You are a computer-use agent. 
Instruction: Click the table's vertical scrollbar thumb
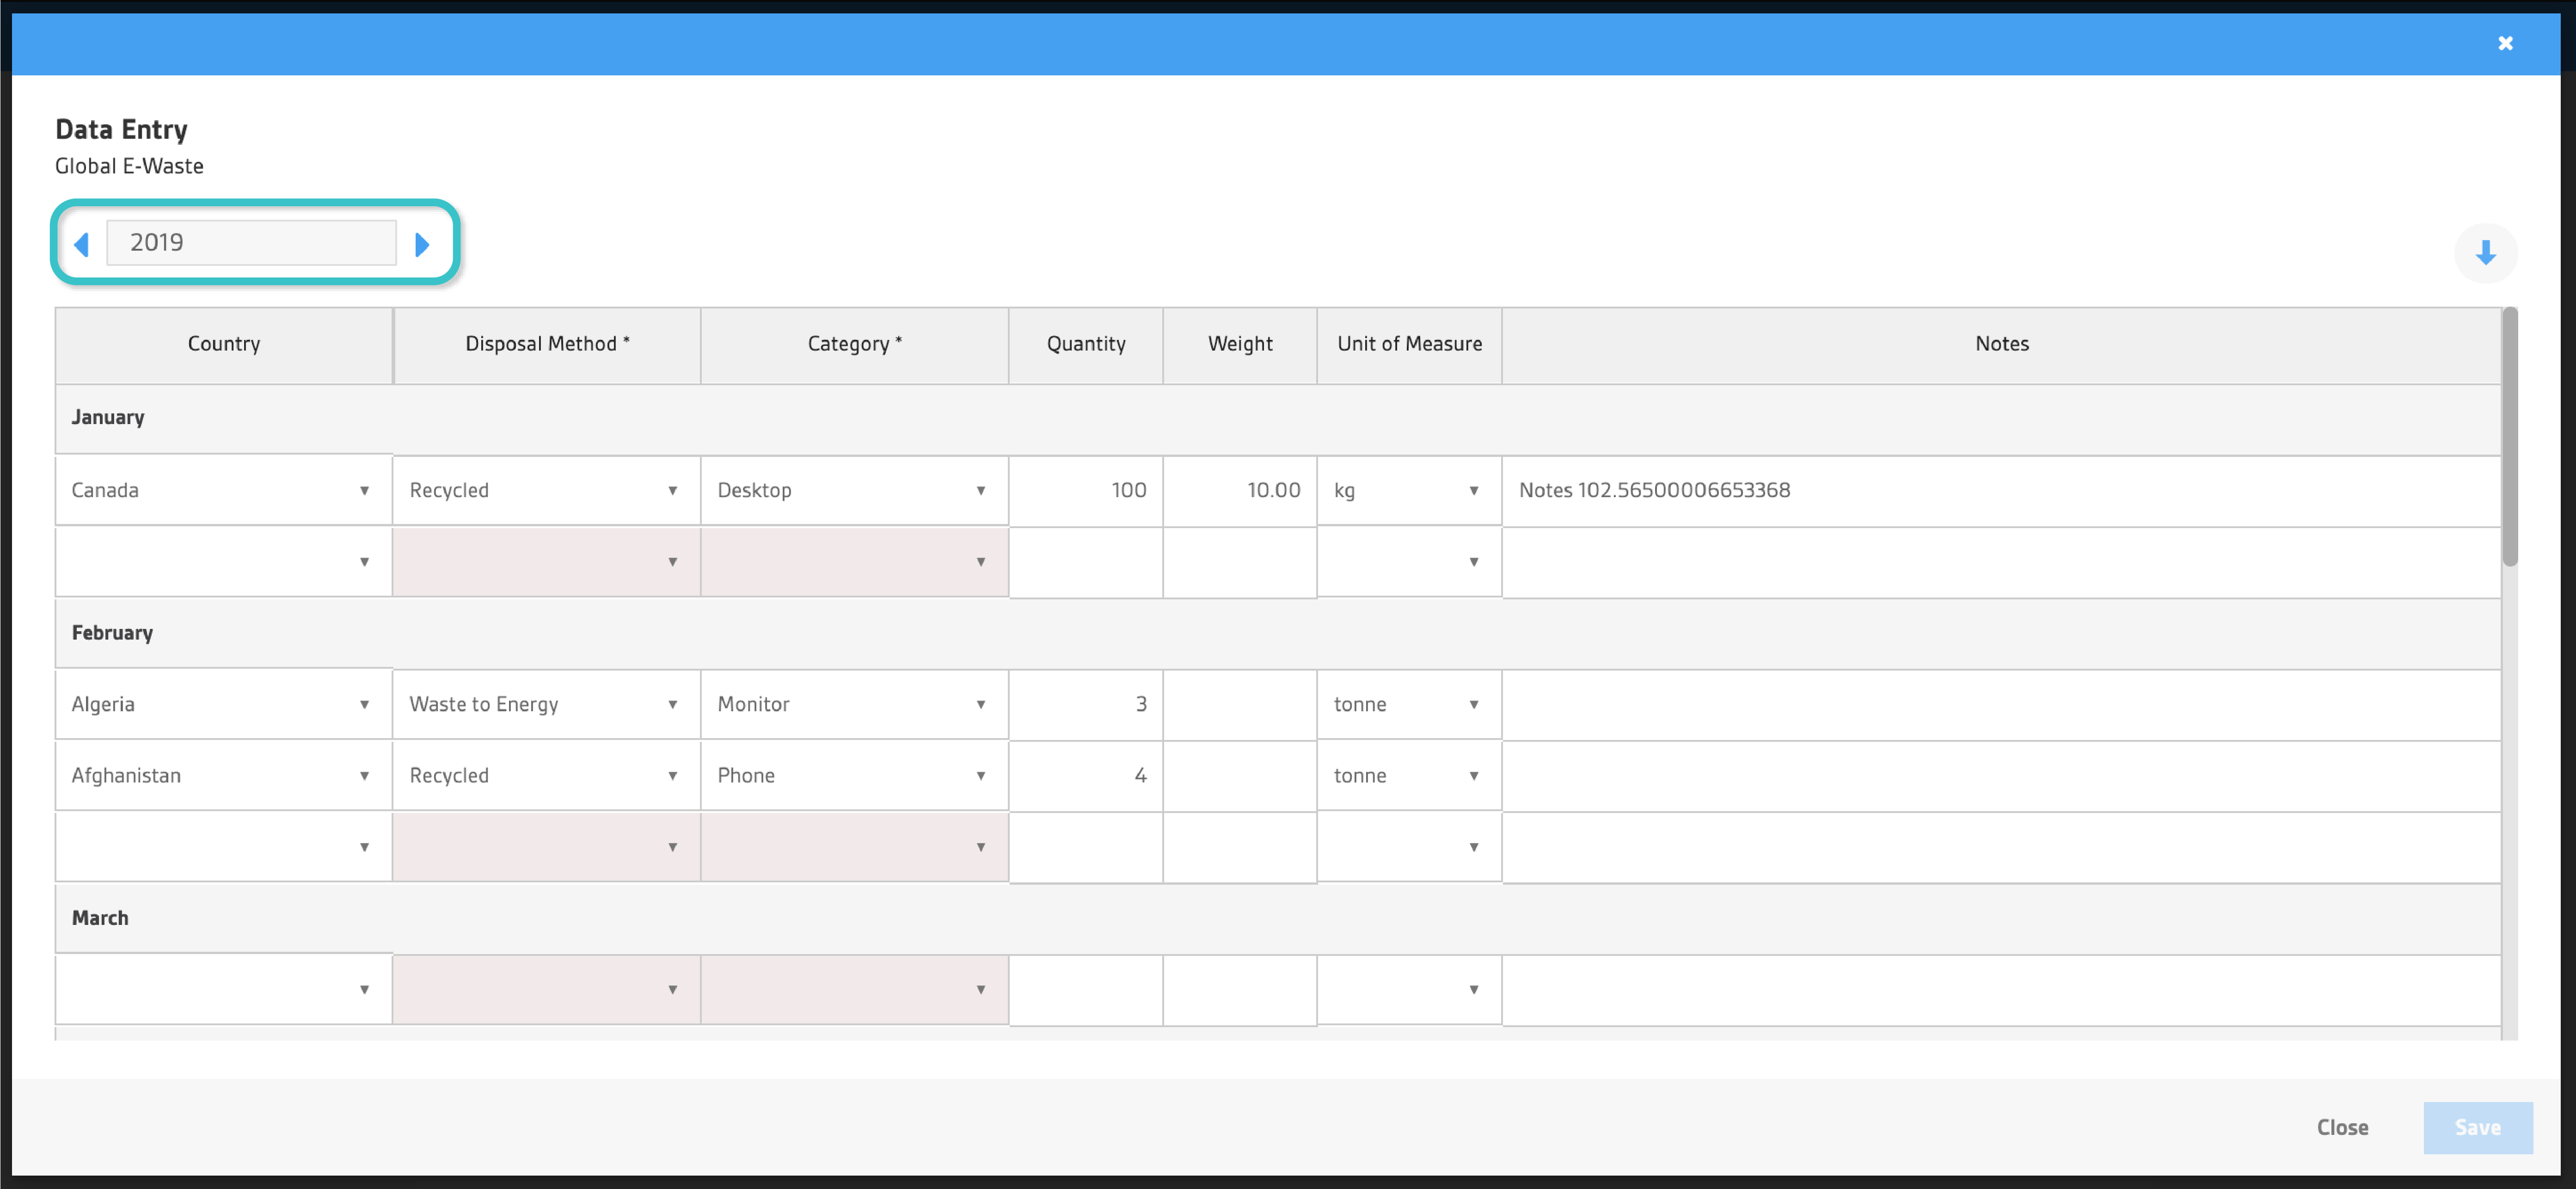[x=2510, y=437]
